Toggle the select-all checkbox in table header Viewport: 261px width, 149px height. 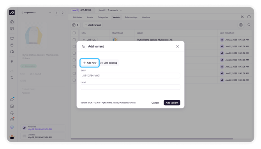(74, 33)
